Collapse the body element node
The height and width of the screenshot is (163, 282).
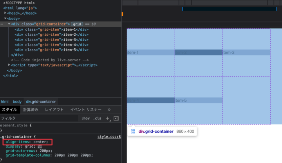5,18
